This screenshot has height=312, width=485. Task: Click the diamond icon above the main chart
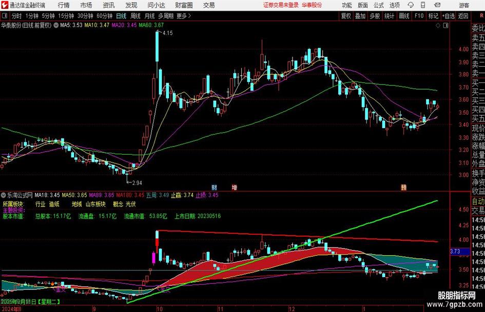click(438, 26)
